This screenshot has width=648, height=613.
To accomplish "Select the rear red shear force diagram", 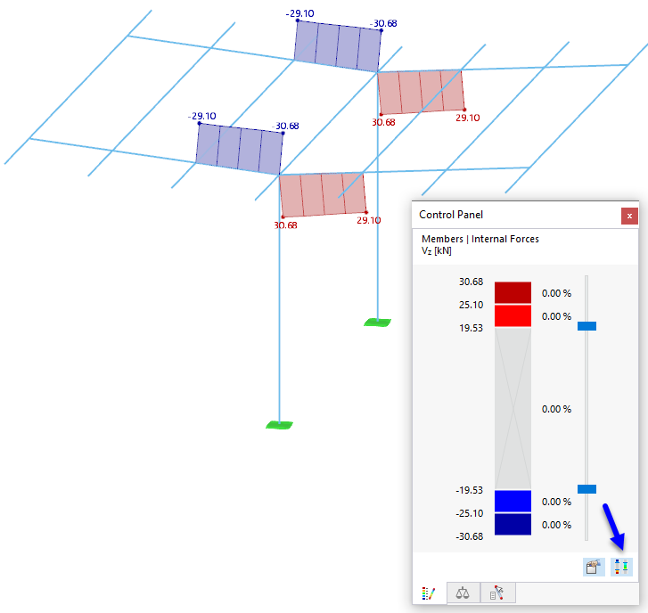I will pyautogui.click(x=421, y=92).
